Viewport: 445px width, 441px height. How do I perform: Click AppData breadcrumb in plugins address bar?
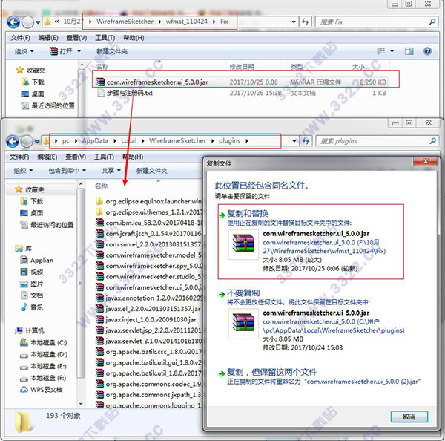(x=95, y=140)
